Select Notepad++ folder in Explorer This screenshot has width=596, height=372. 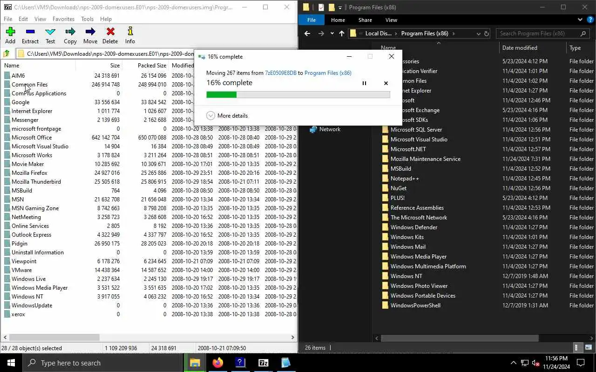[x=405, y=179]
